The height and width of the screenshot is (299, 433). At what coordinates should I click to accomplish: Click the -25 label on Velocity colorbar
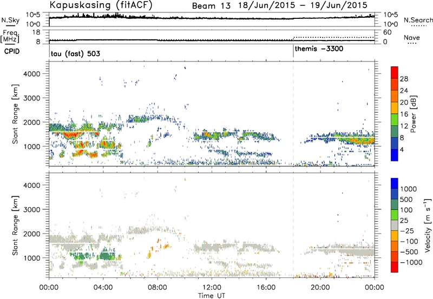click(407, 230)
